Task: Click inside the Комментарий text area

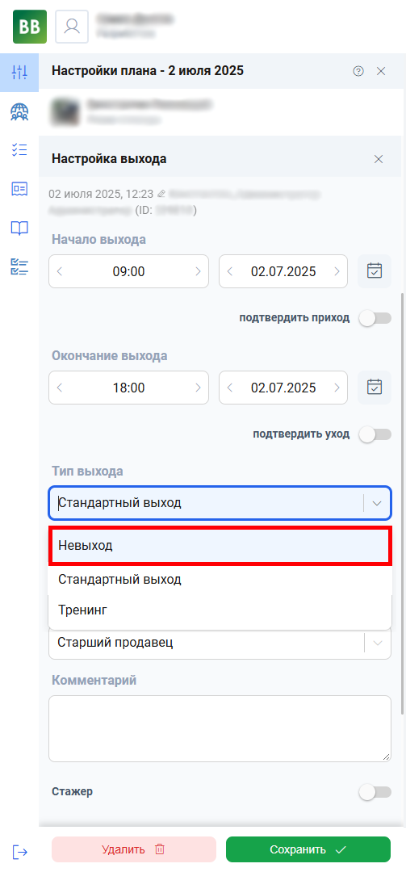Action: click(x=220, y=728)
